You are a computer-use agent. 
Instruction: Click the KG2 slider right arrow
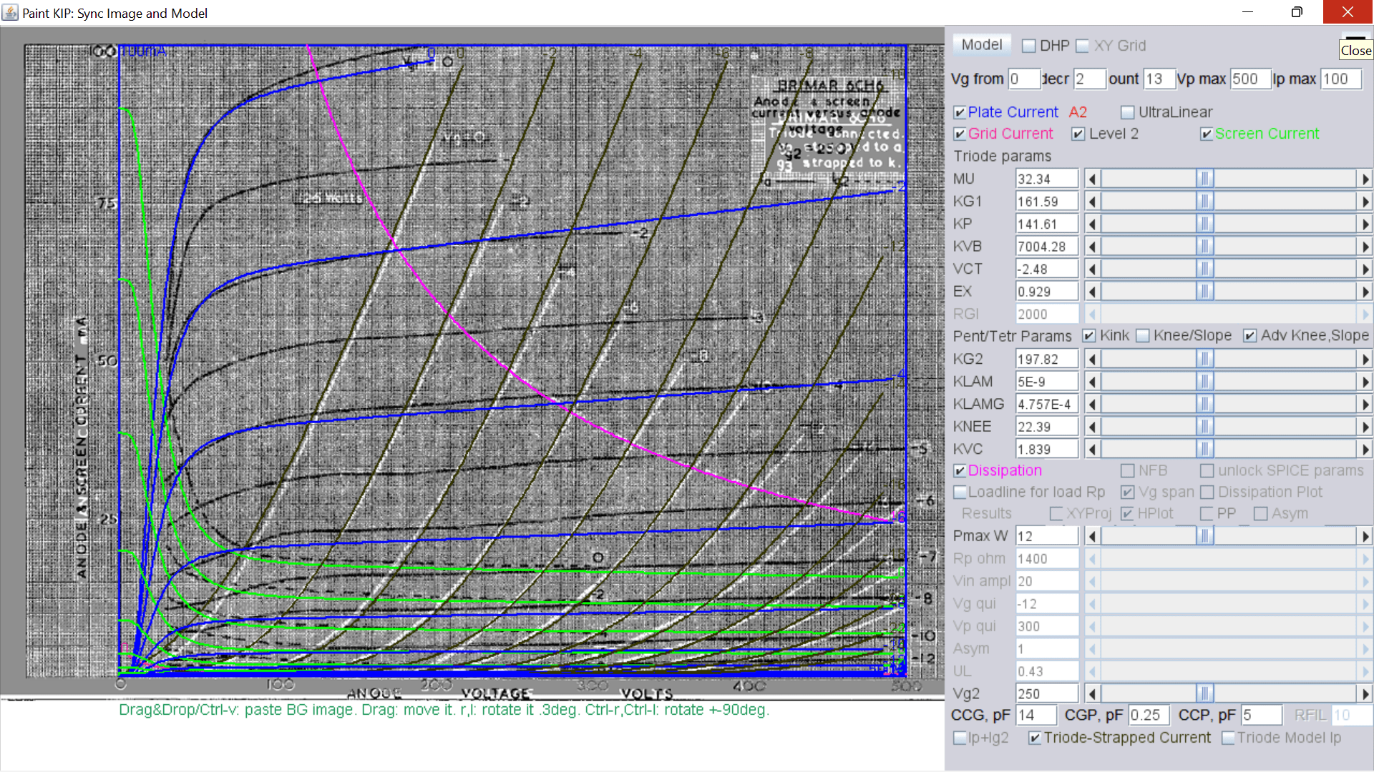(x=1365, y=359)
